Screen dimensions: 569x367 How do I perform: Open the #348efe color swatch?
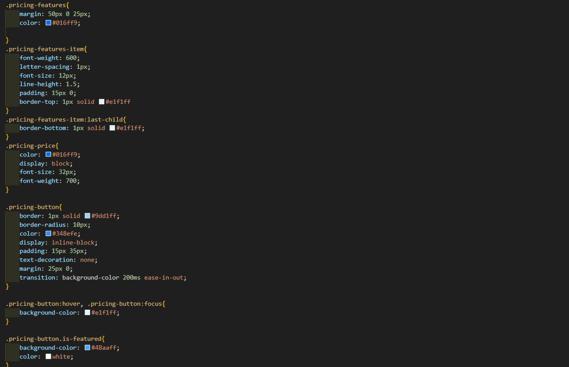pos(48,233)
